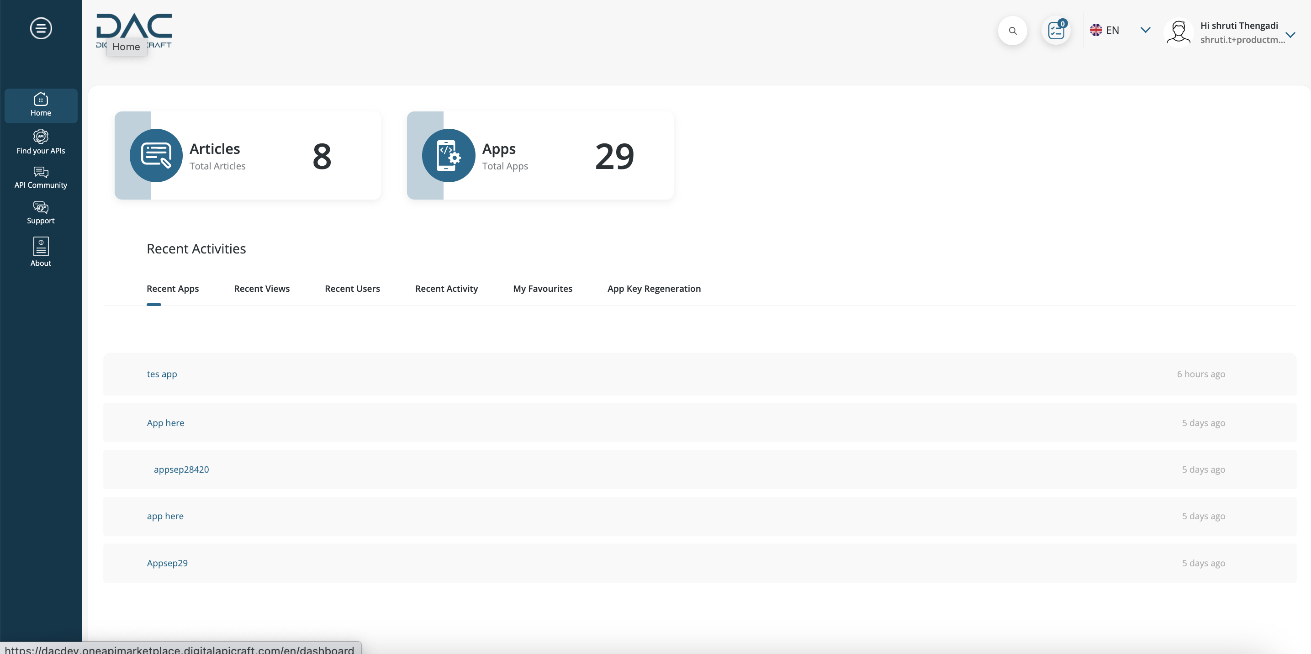Switch to Recent Views tab
Image resolution: width=1311 pixels, height=654 pixels.
click(262, 289)
